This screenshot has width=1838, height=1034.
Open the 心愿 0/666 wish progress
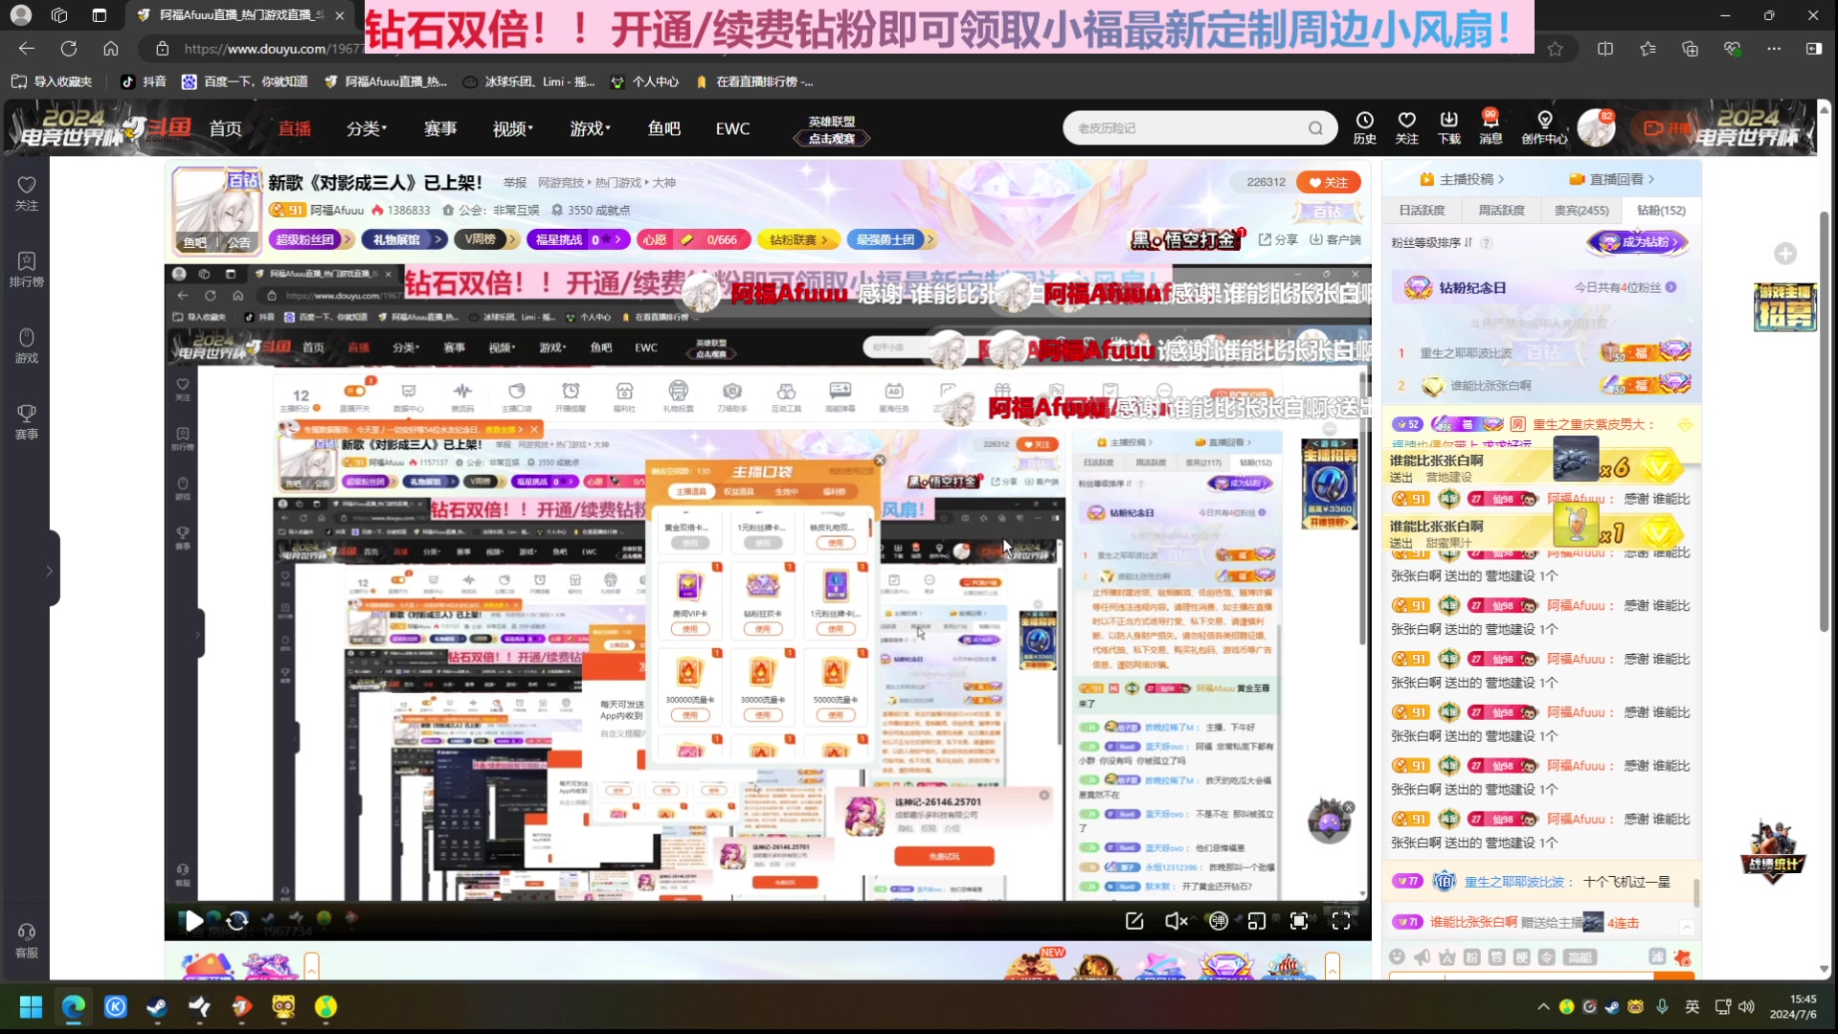point(694,239)
